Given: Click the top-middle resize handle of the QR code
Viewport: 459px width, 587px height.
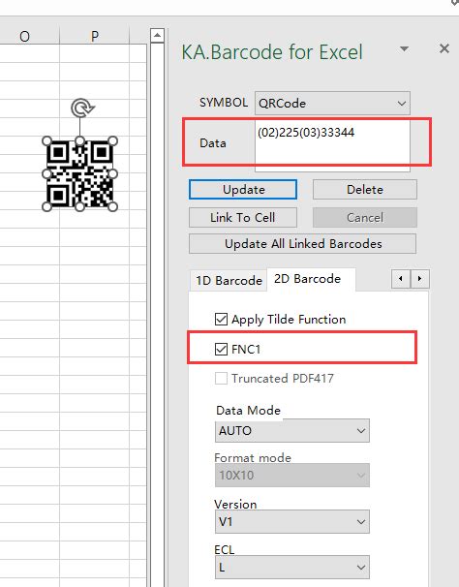Looking at the screenshot, I should click(x=79, y=141).
